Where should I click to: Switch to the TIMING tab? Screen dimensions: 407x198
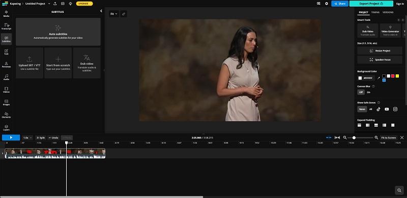point(375,12)
